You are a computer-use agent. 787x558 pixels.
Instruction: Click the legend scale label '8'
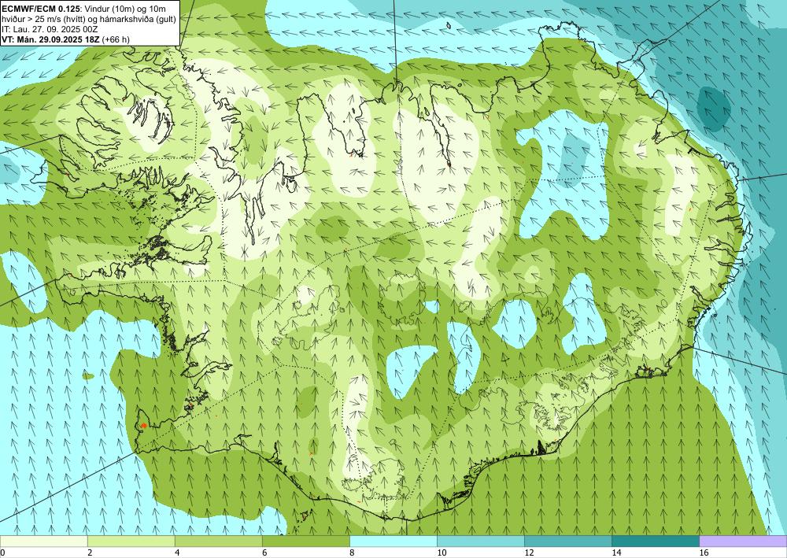click(352, 553)
